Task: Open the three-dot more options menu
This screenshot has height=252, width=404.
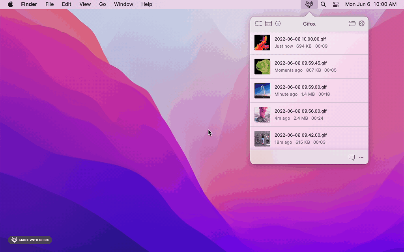Action: coord(361,157)
